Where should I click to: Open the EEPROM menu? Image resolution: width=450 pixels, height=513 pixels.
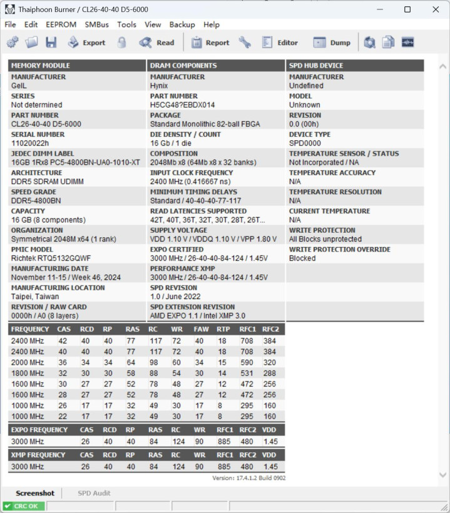[x=61, y=24]
